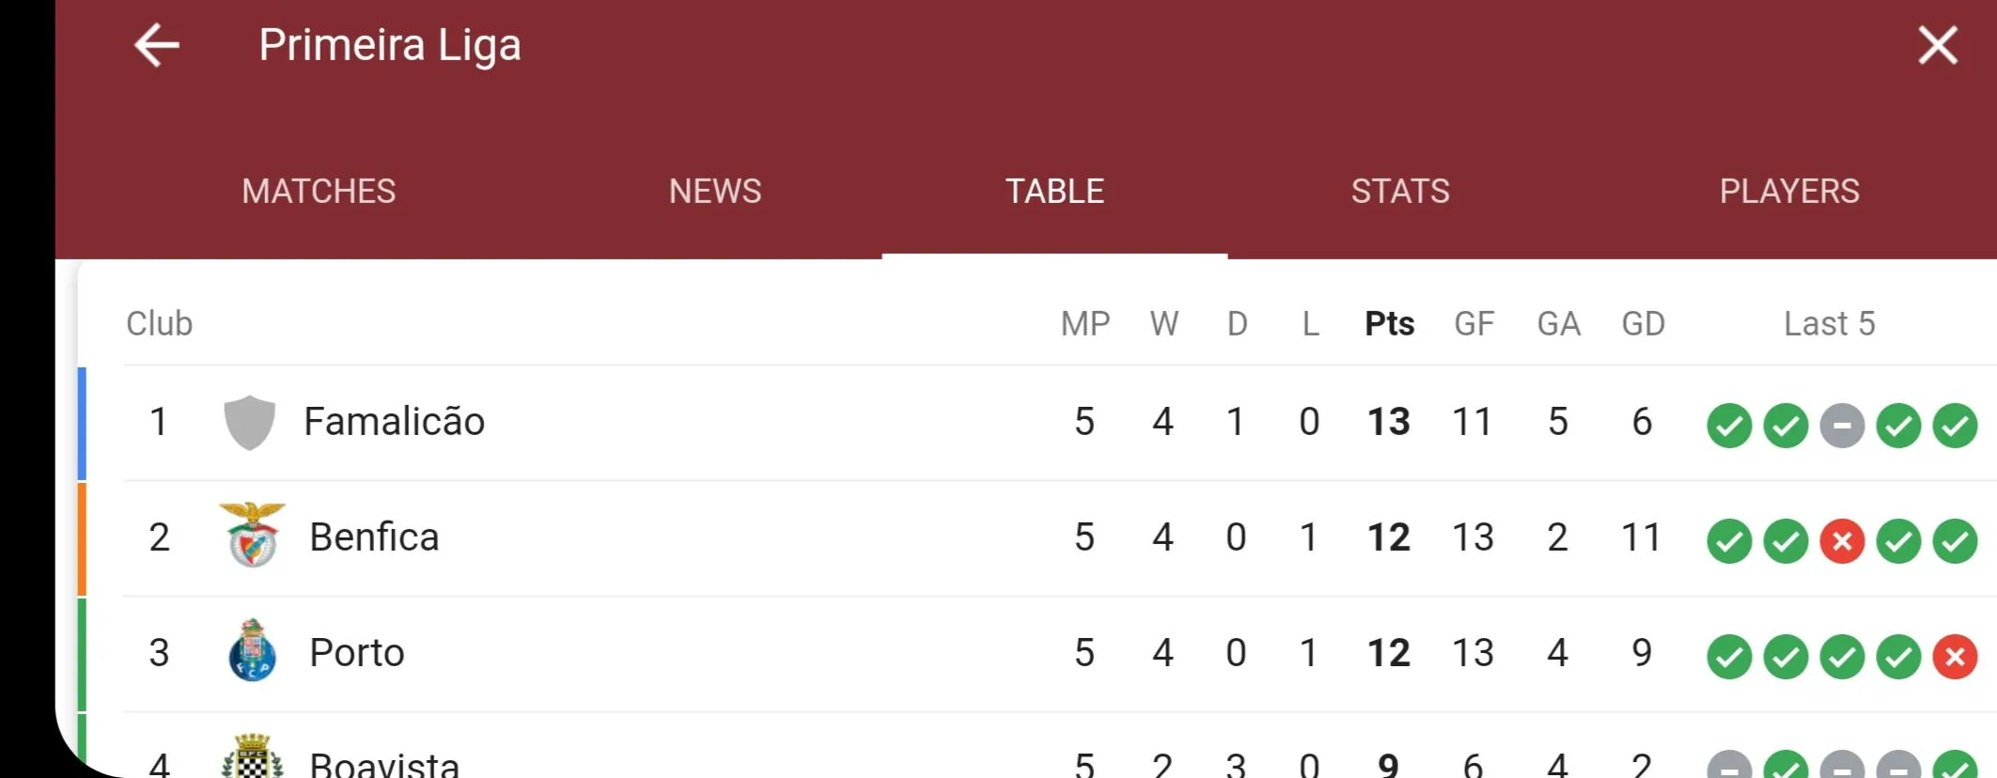Screen dimensions: 1997x778
Task: Open the Stats tab
Action: click(x=1400, y=192)
